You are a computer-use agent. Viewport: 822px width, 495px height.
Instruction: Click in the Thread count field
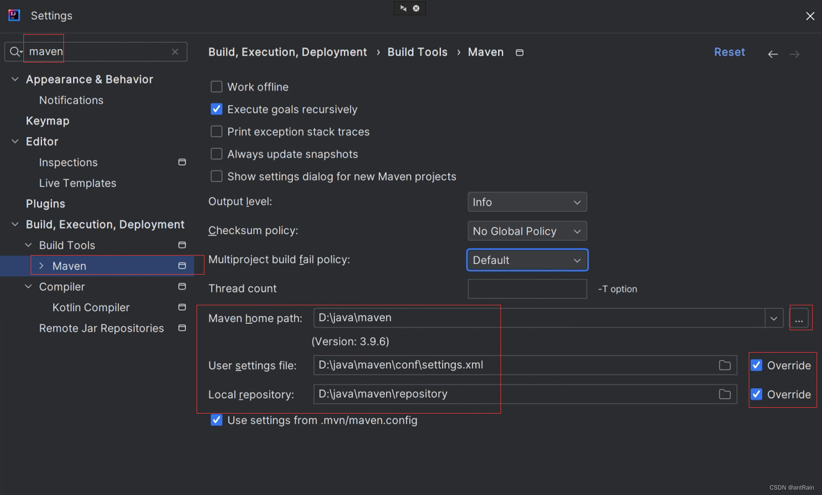click(x=527, y=289)
